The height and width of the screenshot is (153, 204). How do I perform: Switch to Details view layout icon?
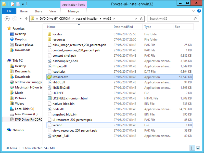coord(193,148)
